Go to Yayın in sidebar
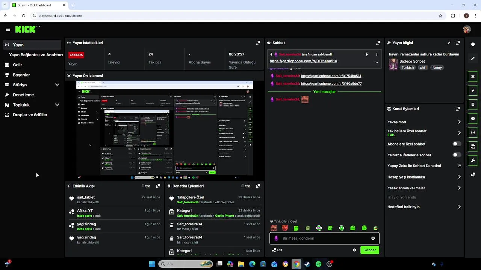Image resolution: width=481 pixels, height=270 pixels. [x=32, y=45]
